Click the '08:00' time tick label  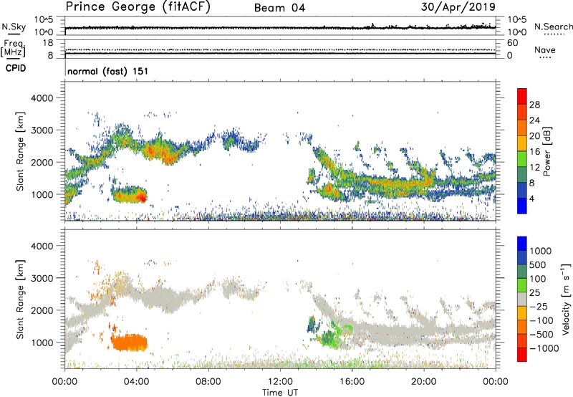click(x=208, y=382)
